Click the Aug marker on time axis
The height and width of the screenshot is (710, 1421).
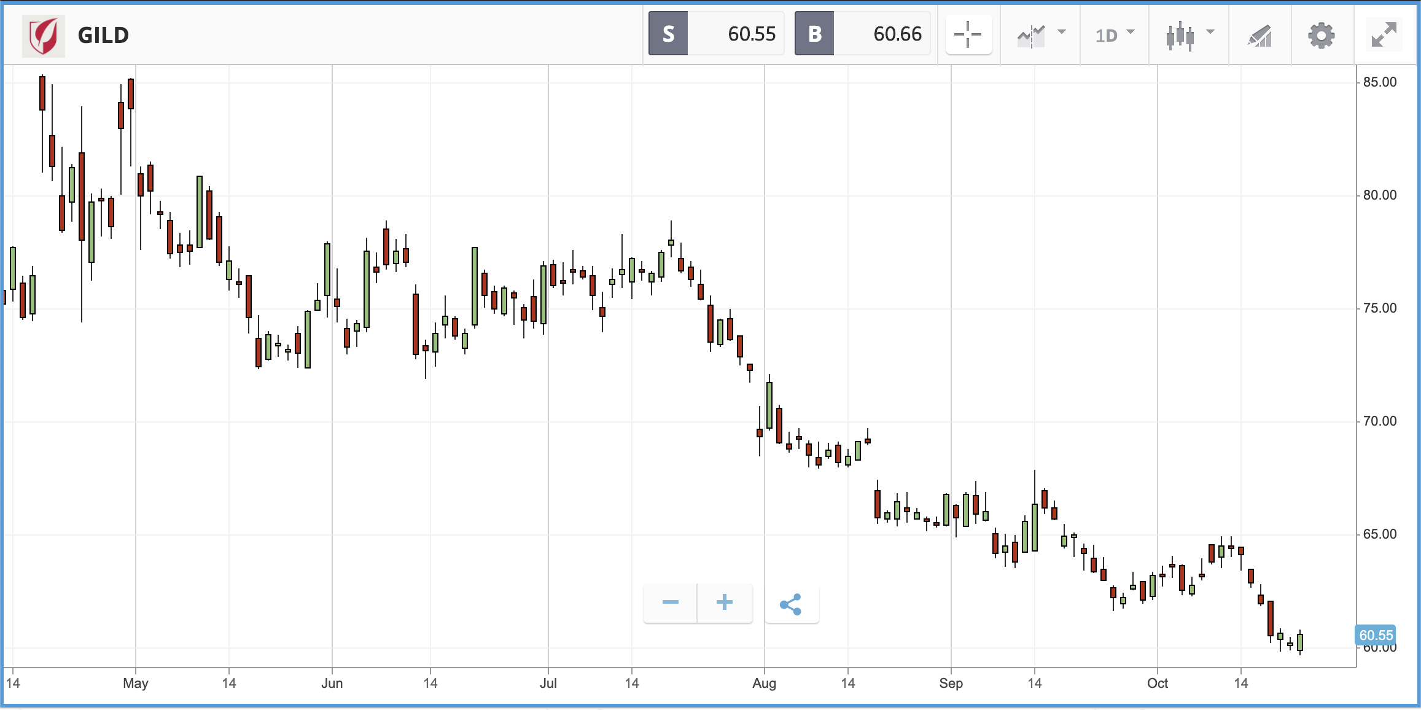pyautogui.click(x=765, y=683)
